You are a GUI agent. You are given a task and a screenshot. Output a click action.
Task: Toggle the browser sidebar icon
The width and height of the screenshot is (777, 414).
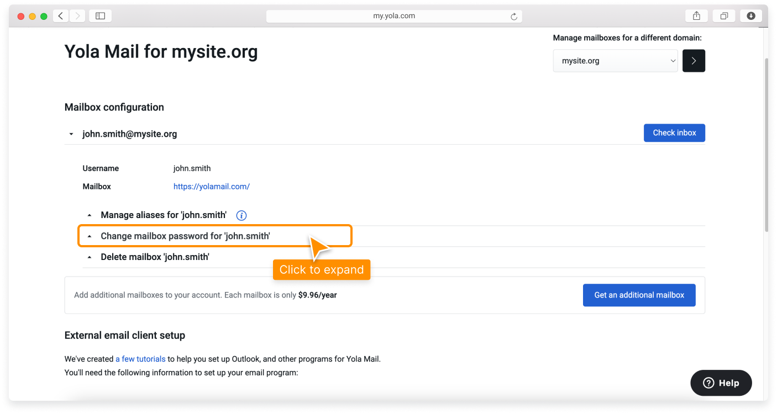[x=100, y=15]
